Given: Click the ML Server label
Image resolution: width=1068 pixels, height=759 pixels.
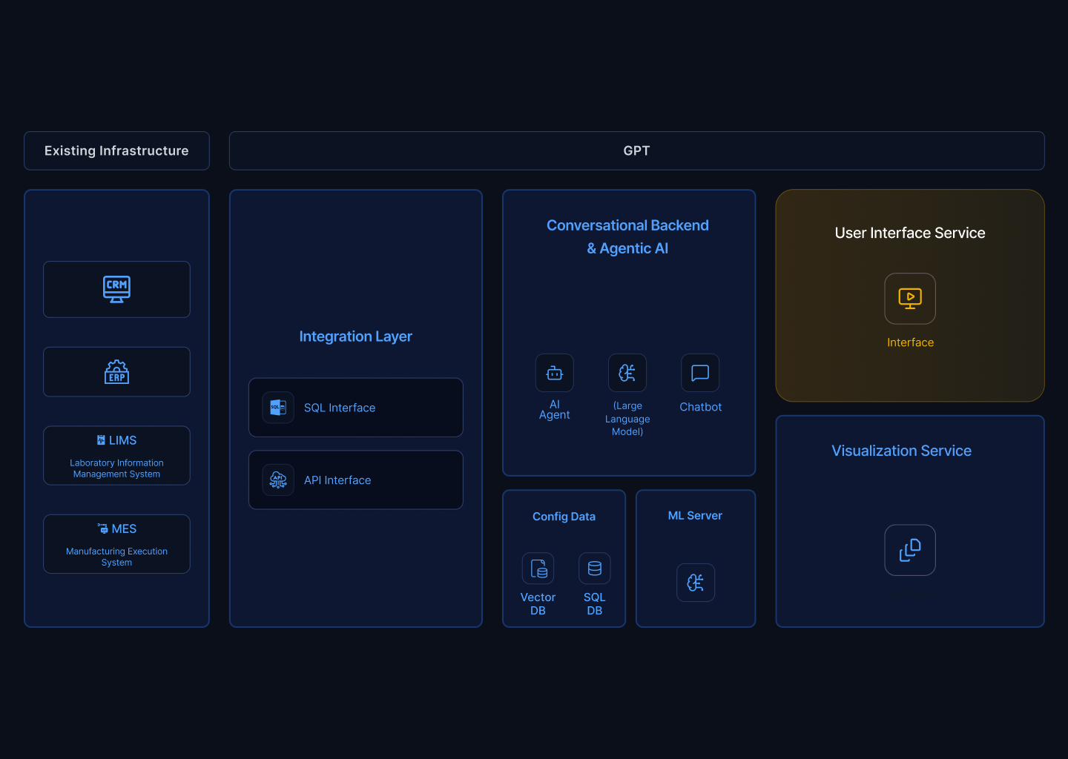Looking at the screenshot, I should point(696,516).
